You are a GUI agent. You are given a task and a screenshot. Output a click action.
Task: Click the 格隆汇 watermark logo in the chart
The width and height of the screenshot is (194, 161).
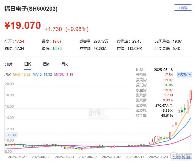tap(99, 113)
